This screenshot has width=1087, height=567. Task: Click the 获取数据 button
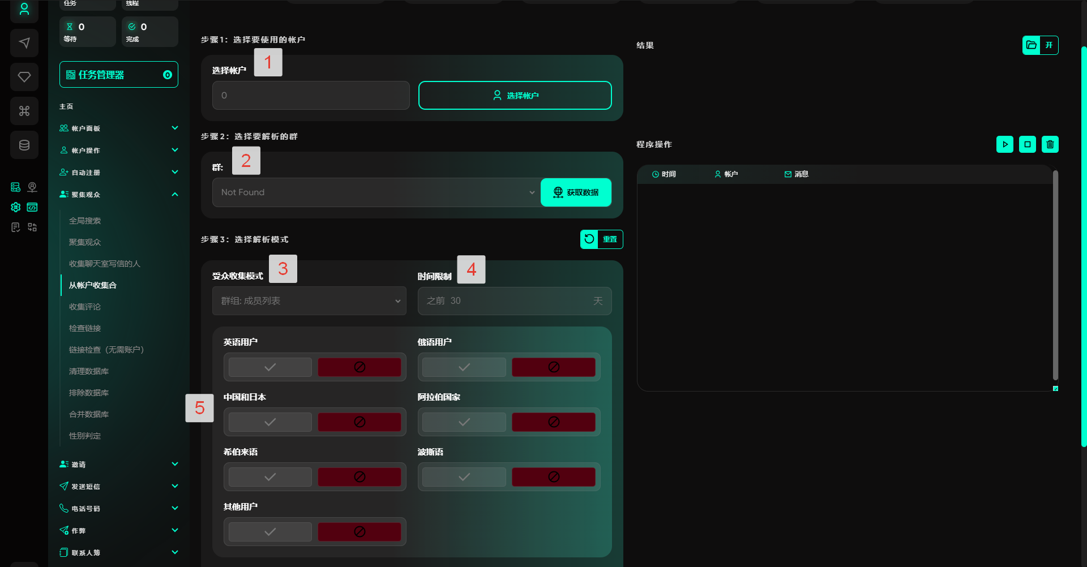576,192
